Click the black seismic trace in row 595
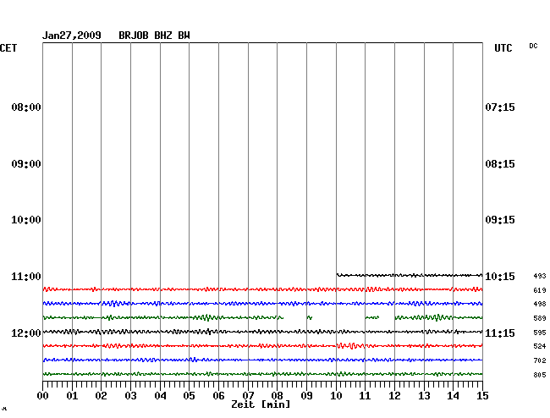The height and width of the screenshot is (418, 550). tap(262, 332)
